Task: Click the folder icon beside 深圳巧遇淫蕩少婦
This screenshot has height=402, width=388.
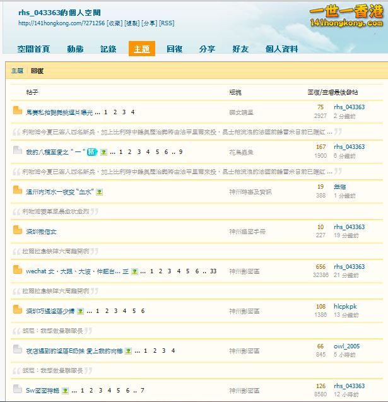Action: [18, 309]
